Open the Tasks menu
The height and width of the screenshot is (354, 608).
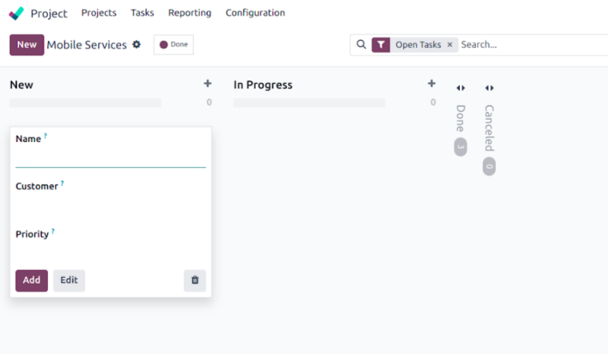(142, 13)
